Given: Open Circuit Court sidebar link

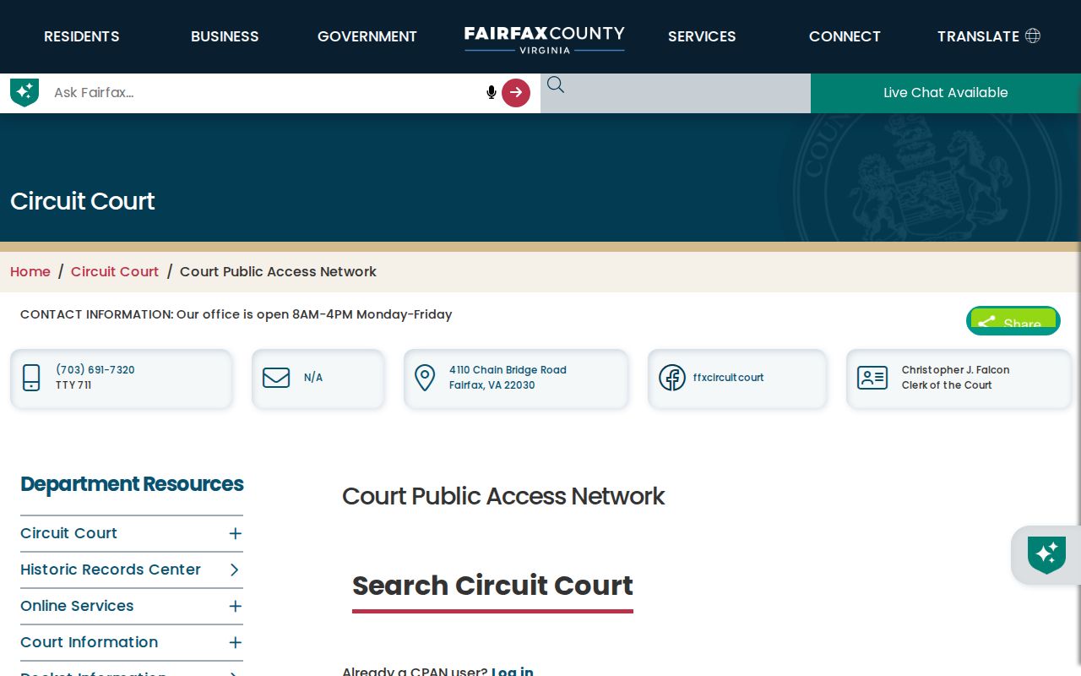Looking at the screenshot, I should pos(69,533).
